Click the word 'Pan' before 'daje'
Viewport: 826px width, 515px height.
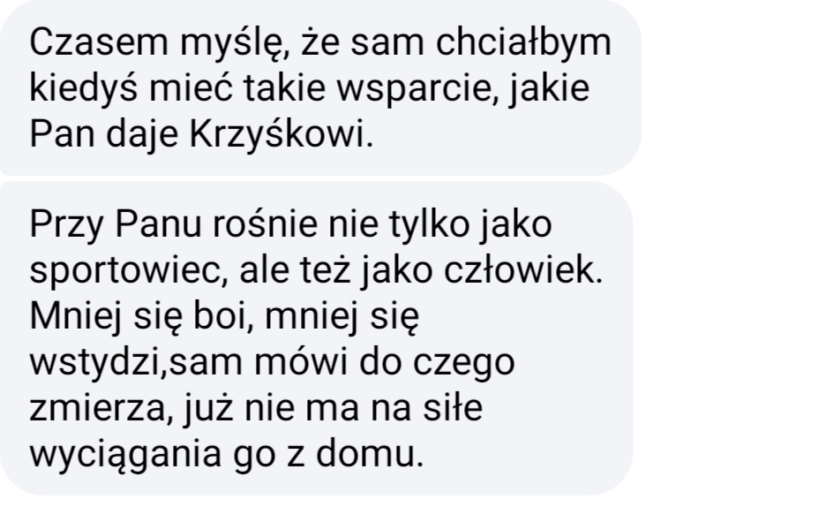click(x=63, y=134)
